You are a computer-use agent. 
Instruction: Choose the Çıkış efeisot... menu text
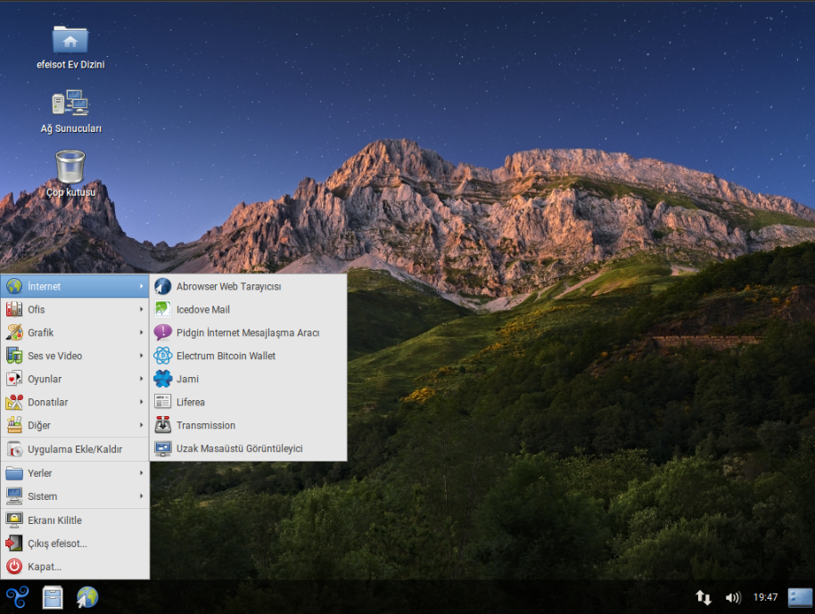click(57, 544)
